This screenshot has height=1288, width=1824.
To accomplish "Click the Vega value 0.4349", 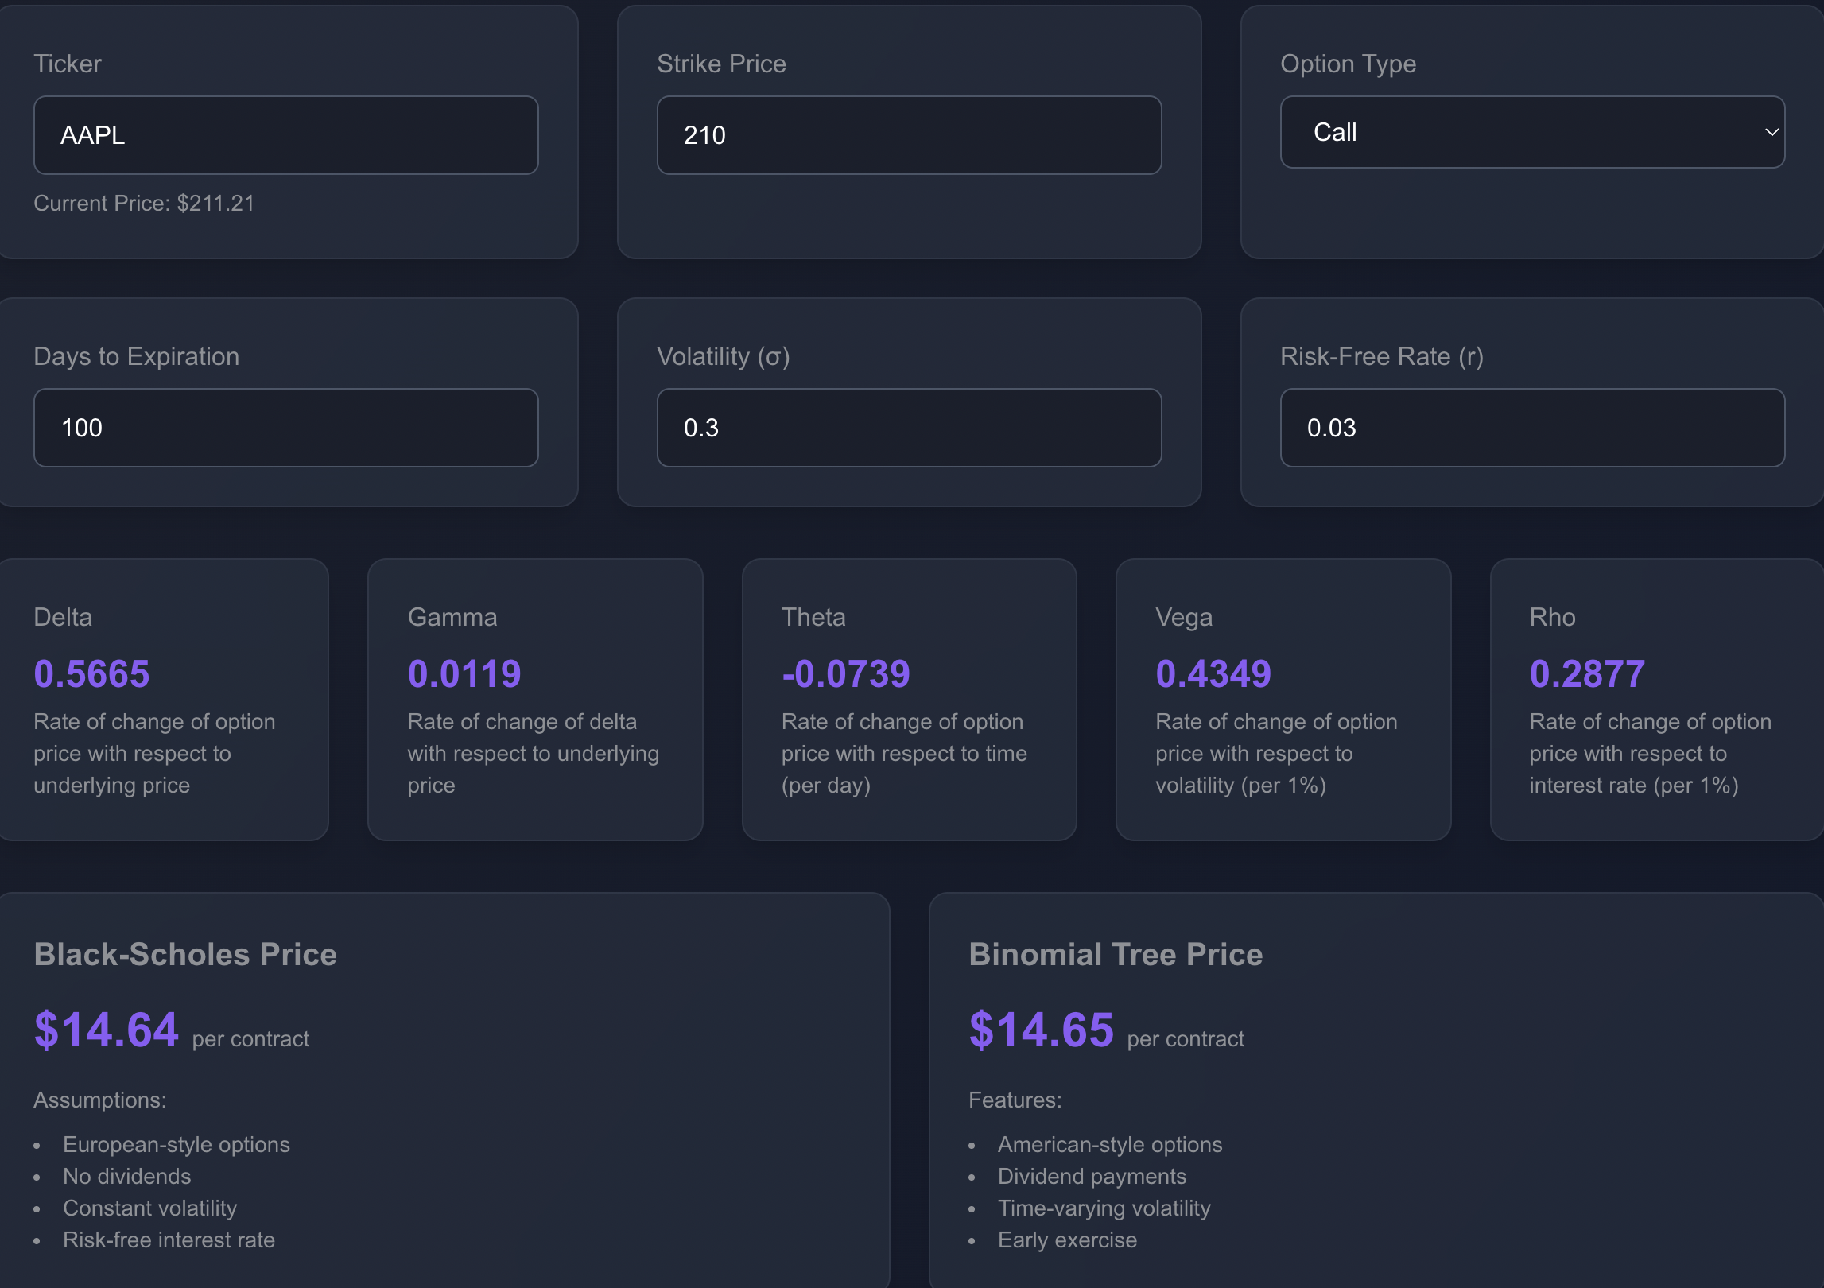I will pos(1213,674).
